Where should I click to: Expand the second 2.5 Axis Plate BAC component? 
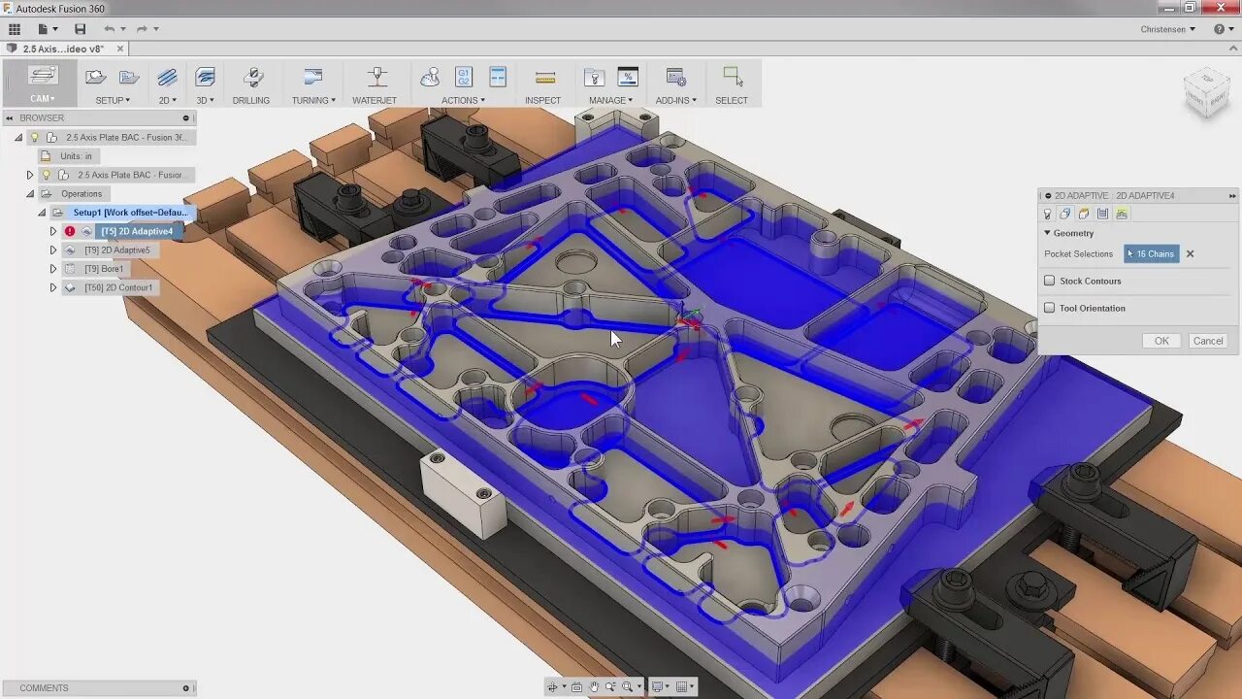(30, 175)
